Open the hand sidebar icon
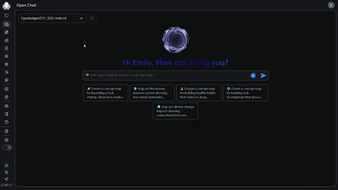The width and height of the screenshot is (338, 190). pos(6,97)
